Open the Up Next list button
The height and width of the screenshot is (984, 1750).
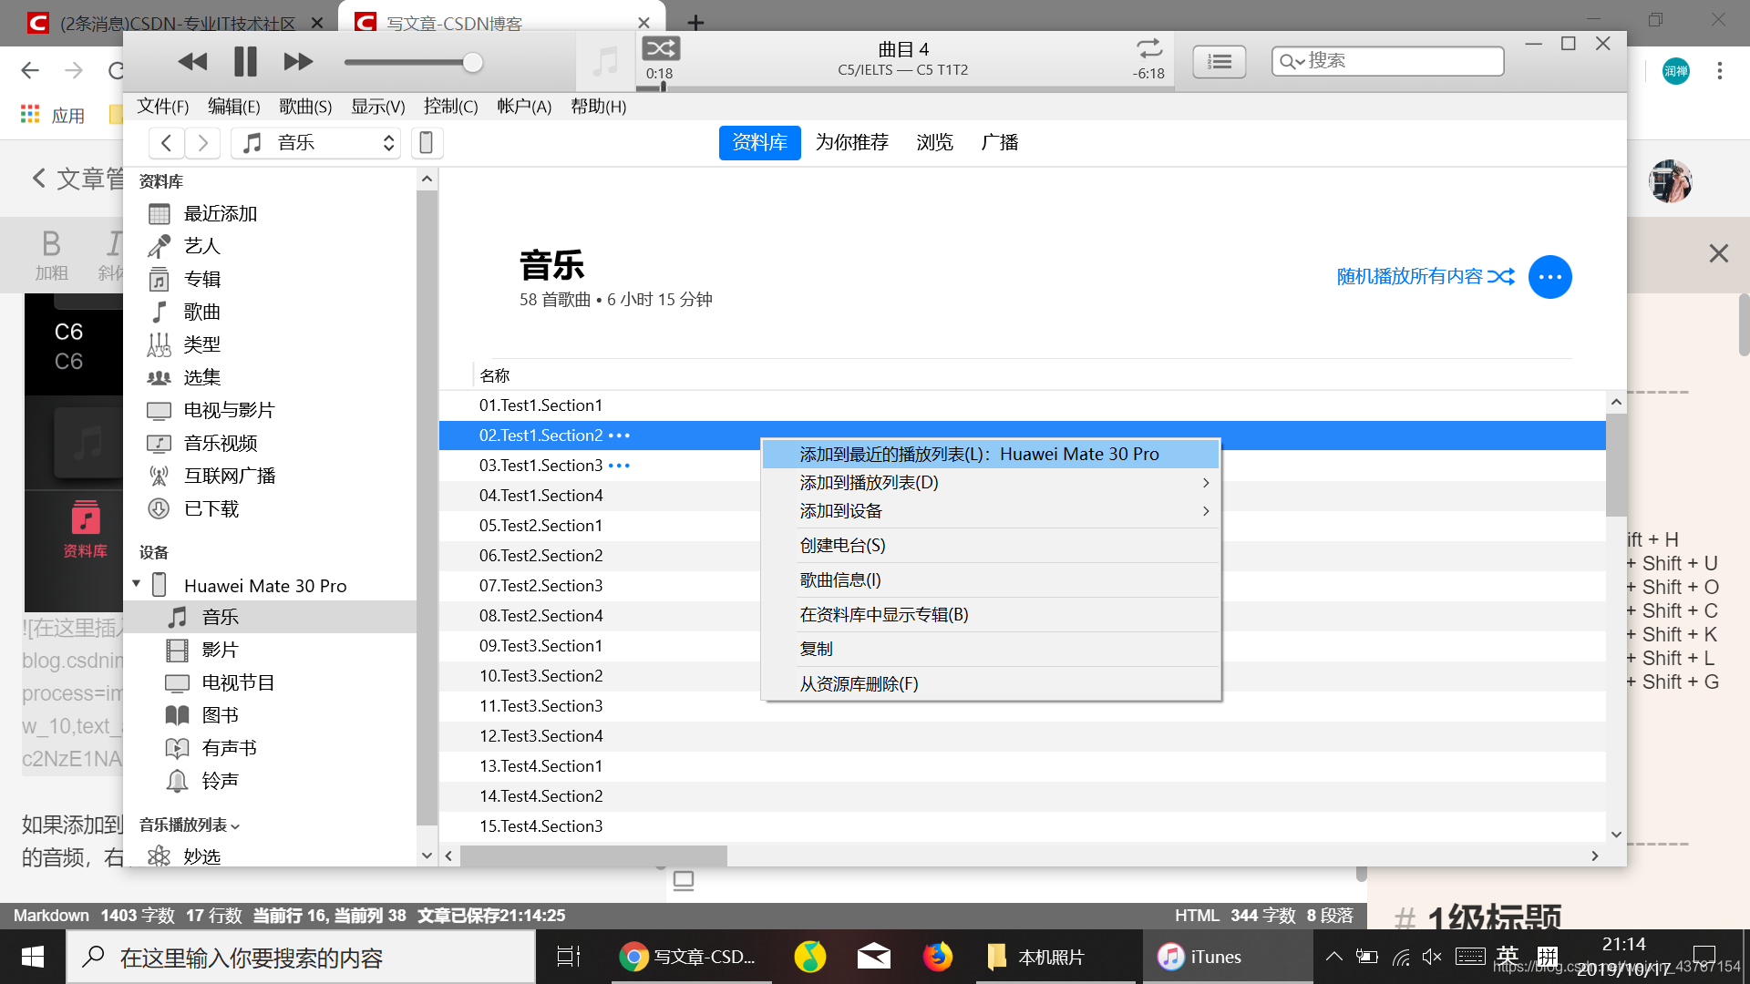pyautogui.click(x=1219, y=61)
